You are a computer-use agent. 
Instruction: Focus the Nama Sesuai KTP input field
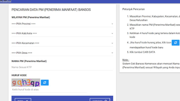[62, 67]
